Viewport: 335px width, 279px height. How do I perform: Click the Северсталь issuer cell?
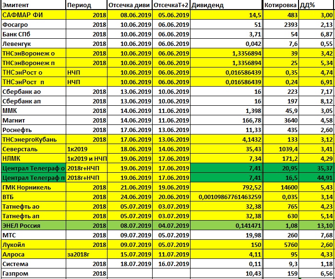pos(34,149)
